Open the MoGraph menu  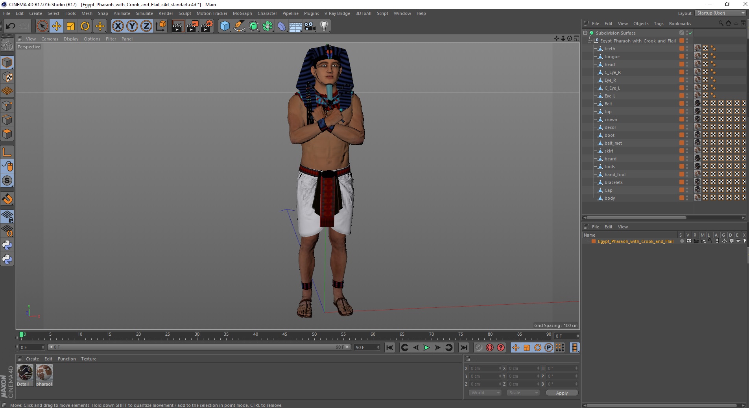242,13
